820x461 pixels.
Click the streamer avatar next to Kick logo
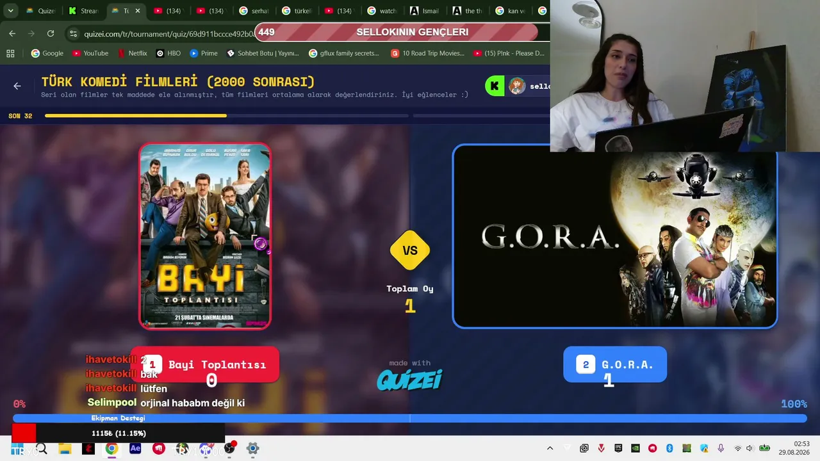tap(517, 86)
